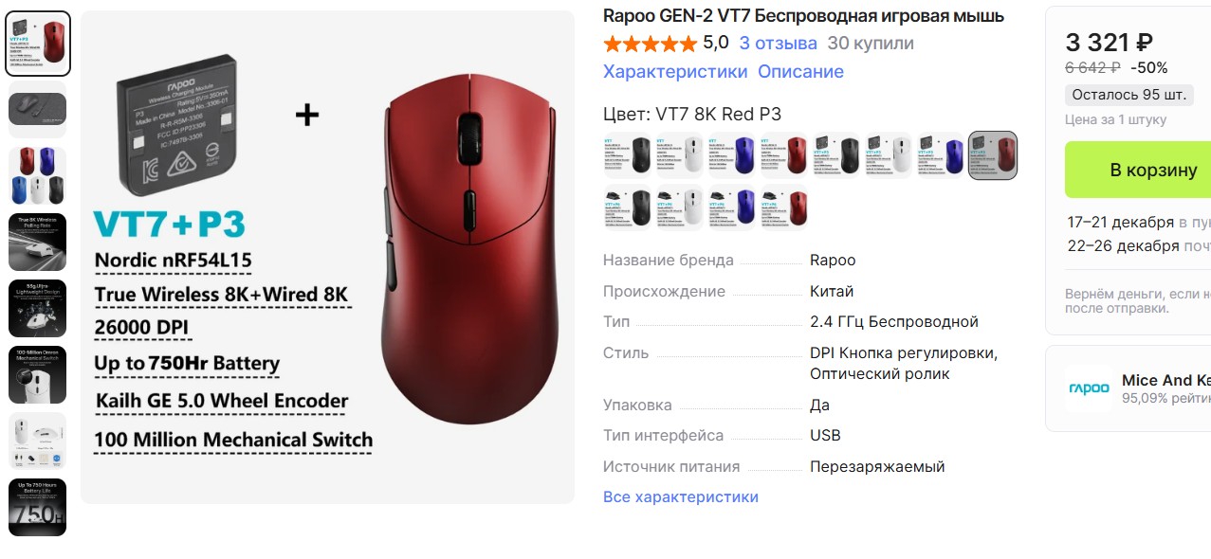The height and width of the screenshot is (559, 1211).
Task: Show thumbnail with four colored mice
Action: click(x=38, y=175)
